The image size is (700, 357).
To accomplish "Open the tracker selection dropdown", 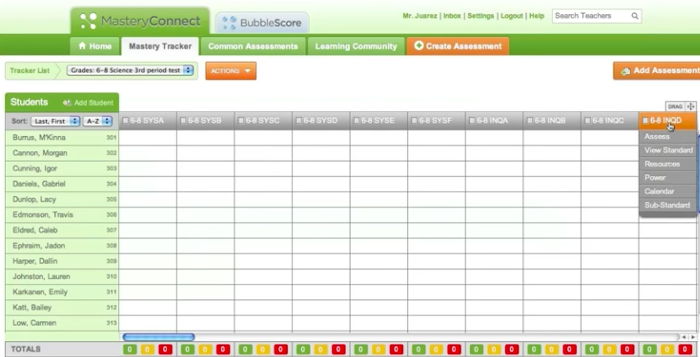I will click(x=130, y=71).
